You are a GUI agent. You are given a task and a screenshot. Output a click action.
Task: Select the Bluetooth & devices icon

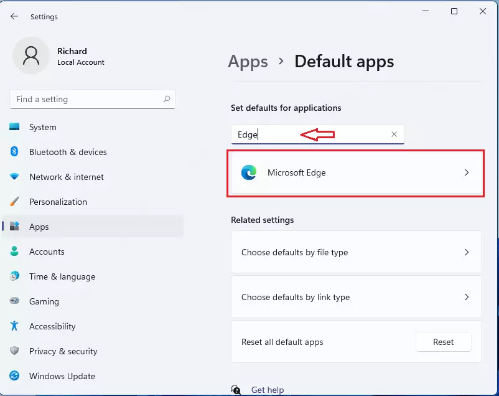click(14, 151)
